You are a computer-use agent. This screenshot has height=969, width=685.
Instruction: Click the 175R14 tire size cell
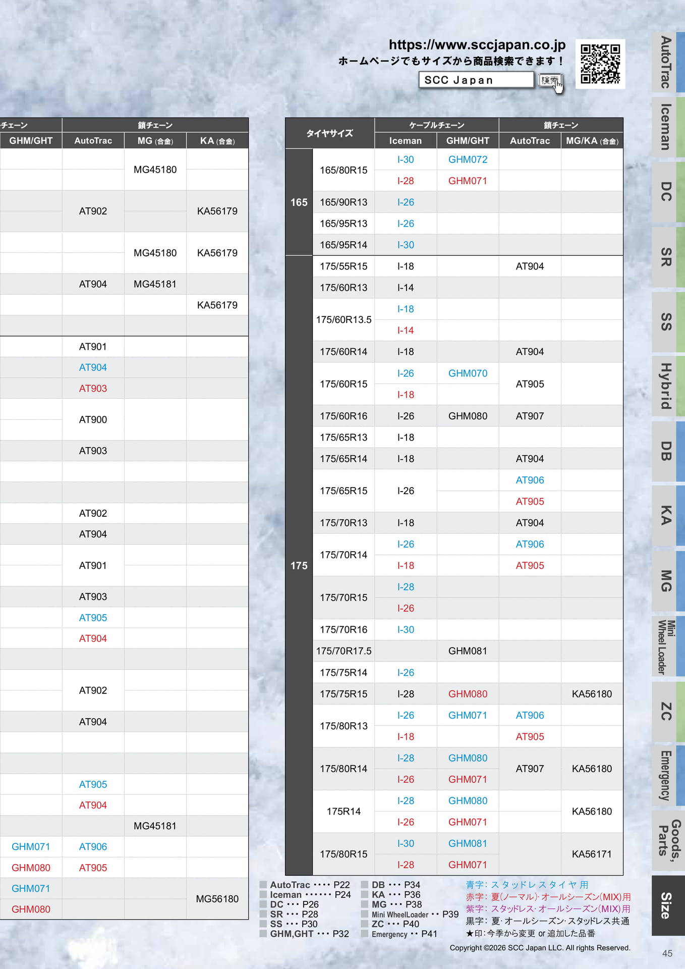[344, 811]
